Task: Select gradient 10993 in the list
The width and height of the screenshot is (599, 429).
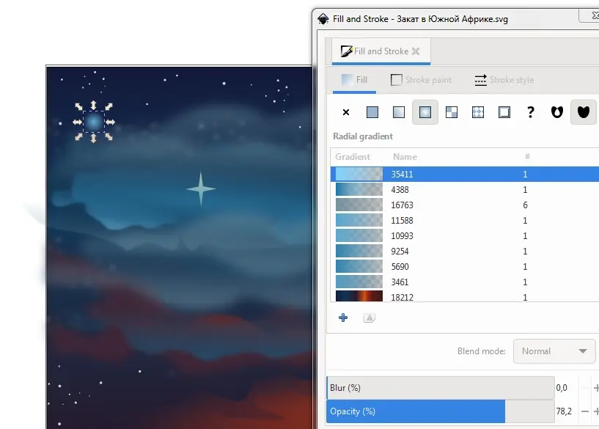Action: [465, 235]
